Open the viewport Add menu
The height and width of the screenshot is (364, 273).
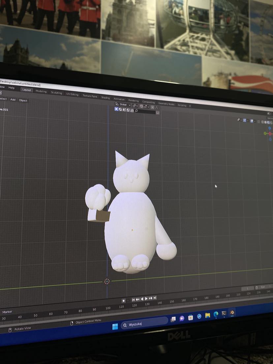tap(13, 99)
